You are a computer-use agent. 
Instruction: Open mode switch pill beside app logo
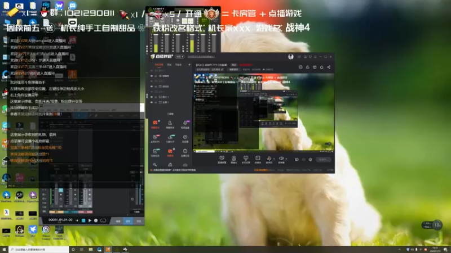(x=179, y=57)
